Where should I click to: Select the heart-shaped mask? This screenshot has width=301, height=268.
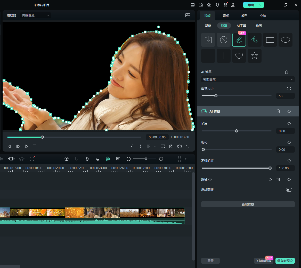[x=239, y=56]
